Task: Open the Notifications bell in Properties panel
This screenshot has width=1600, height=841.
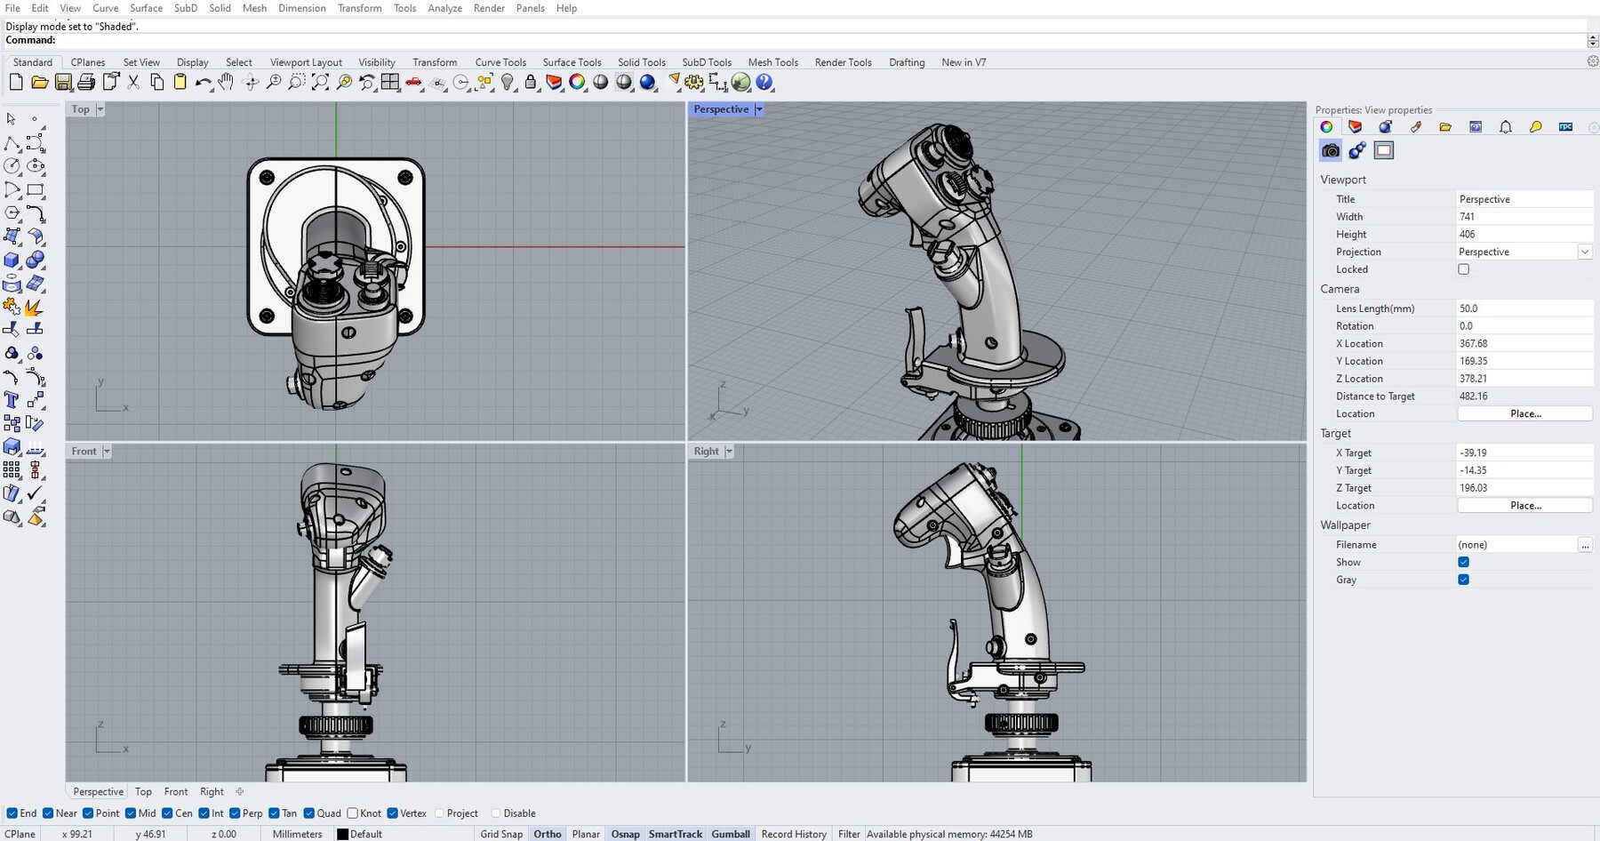Action: tap(1506, 127)
